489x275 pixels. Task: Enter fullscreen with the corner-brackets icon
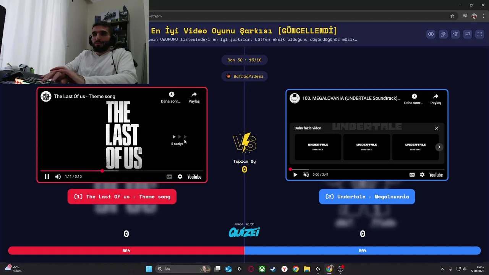(480, 34)
